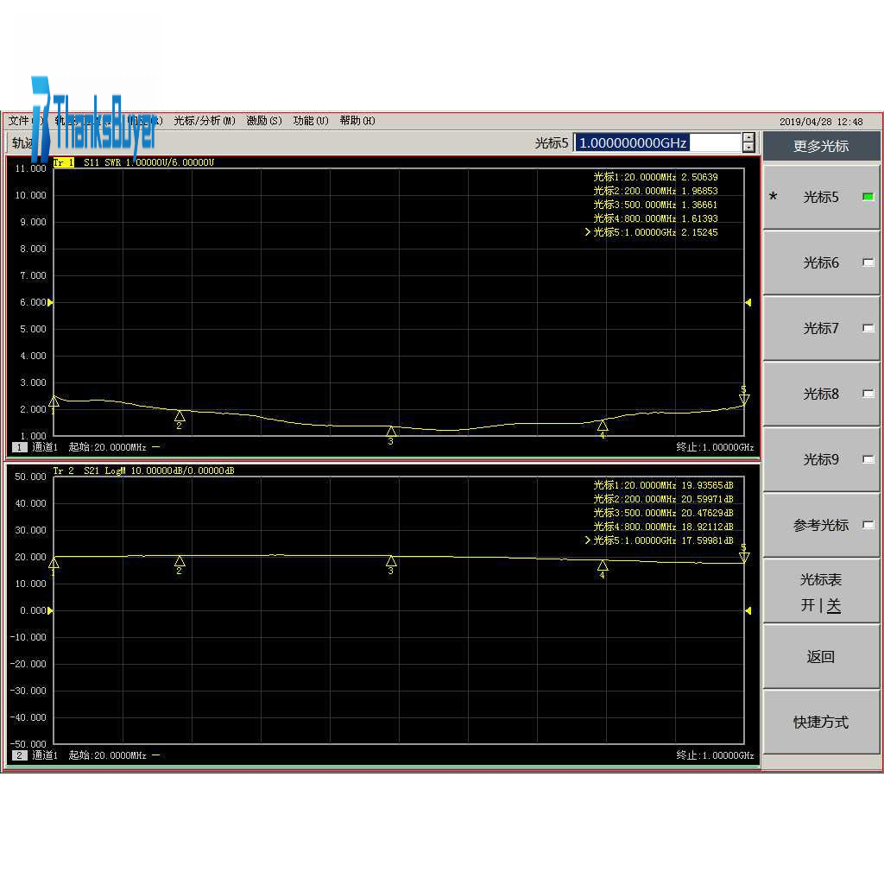Click the 返回 softkey

(x=821, y=657)
